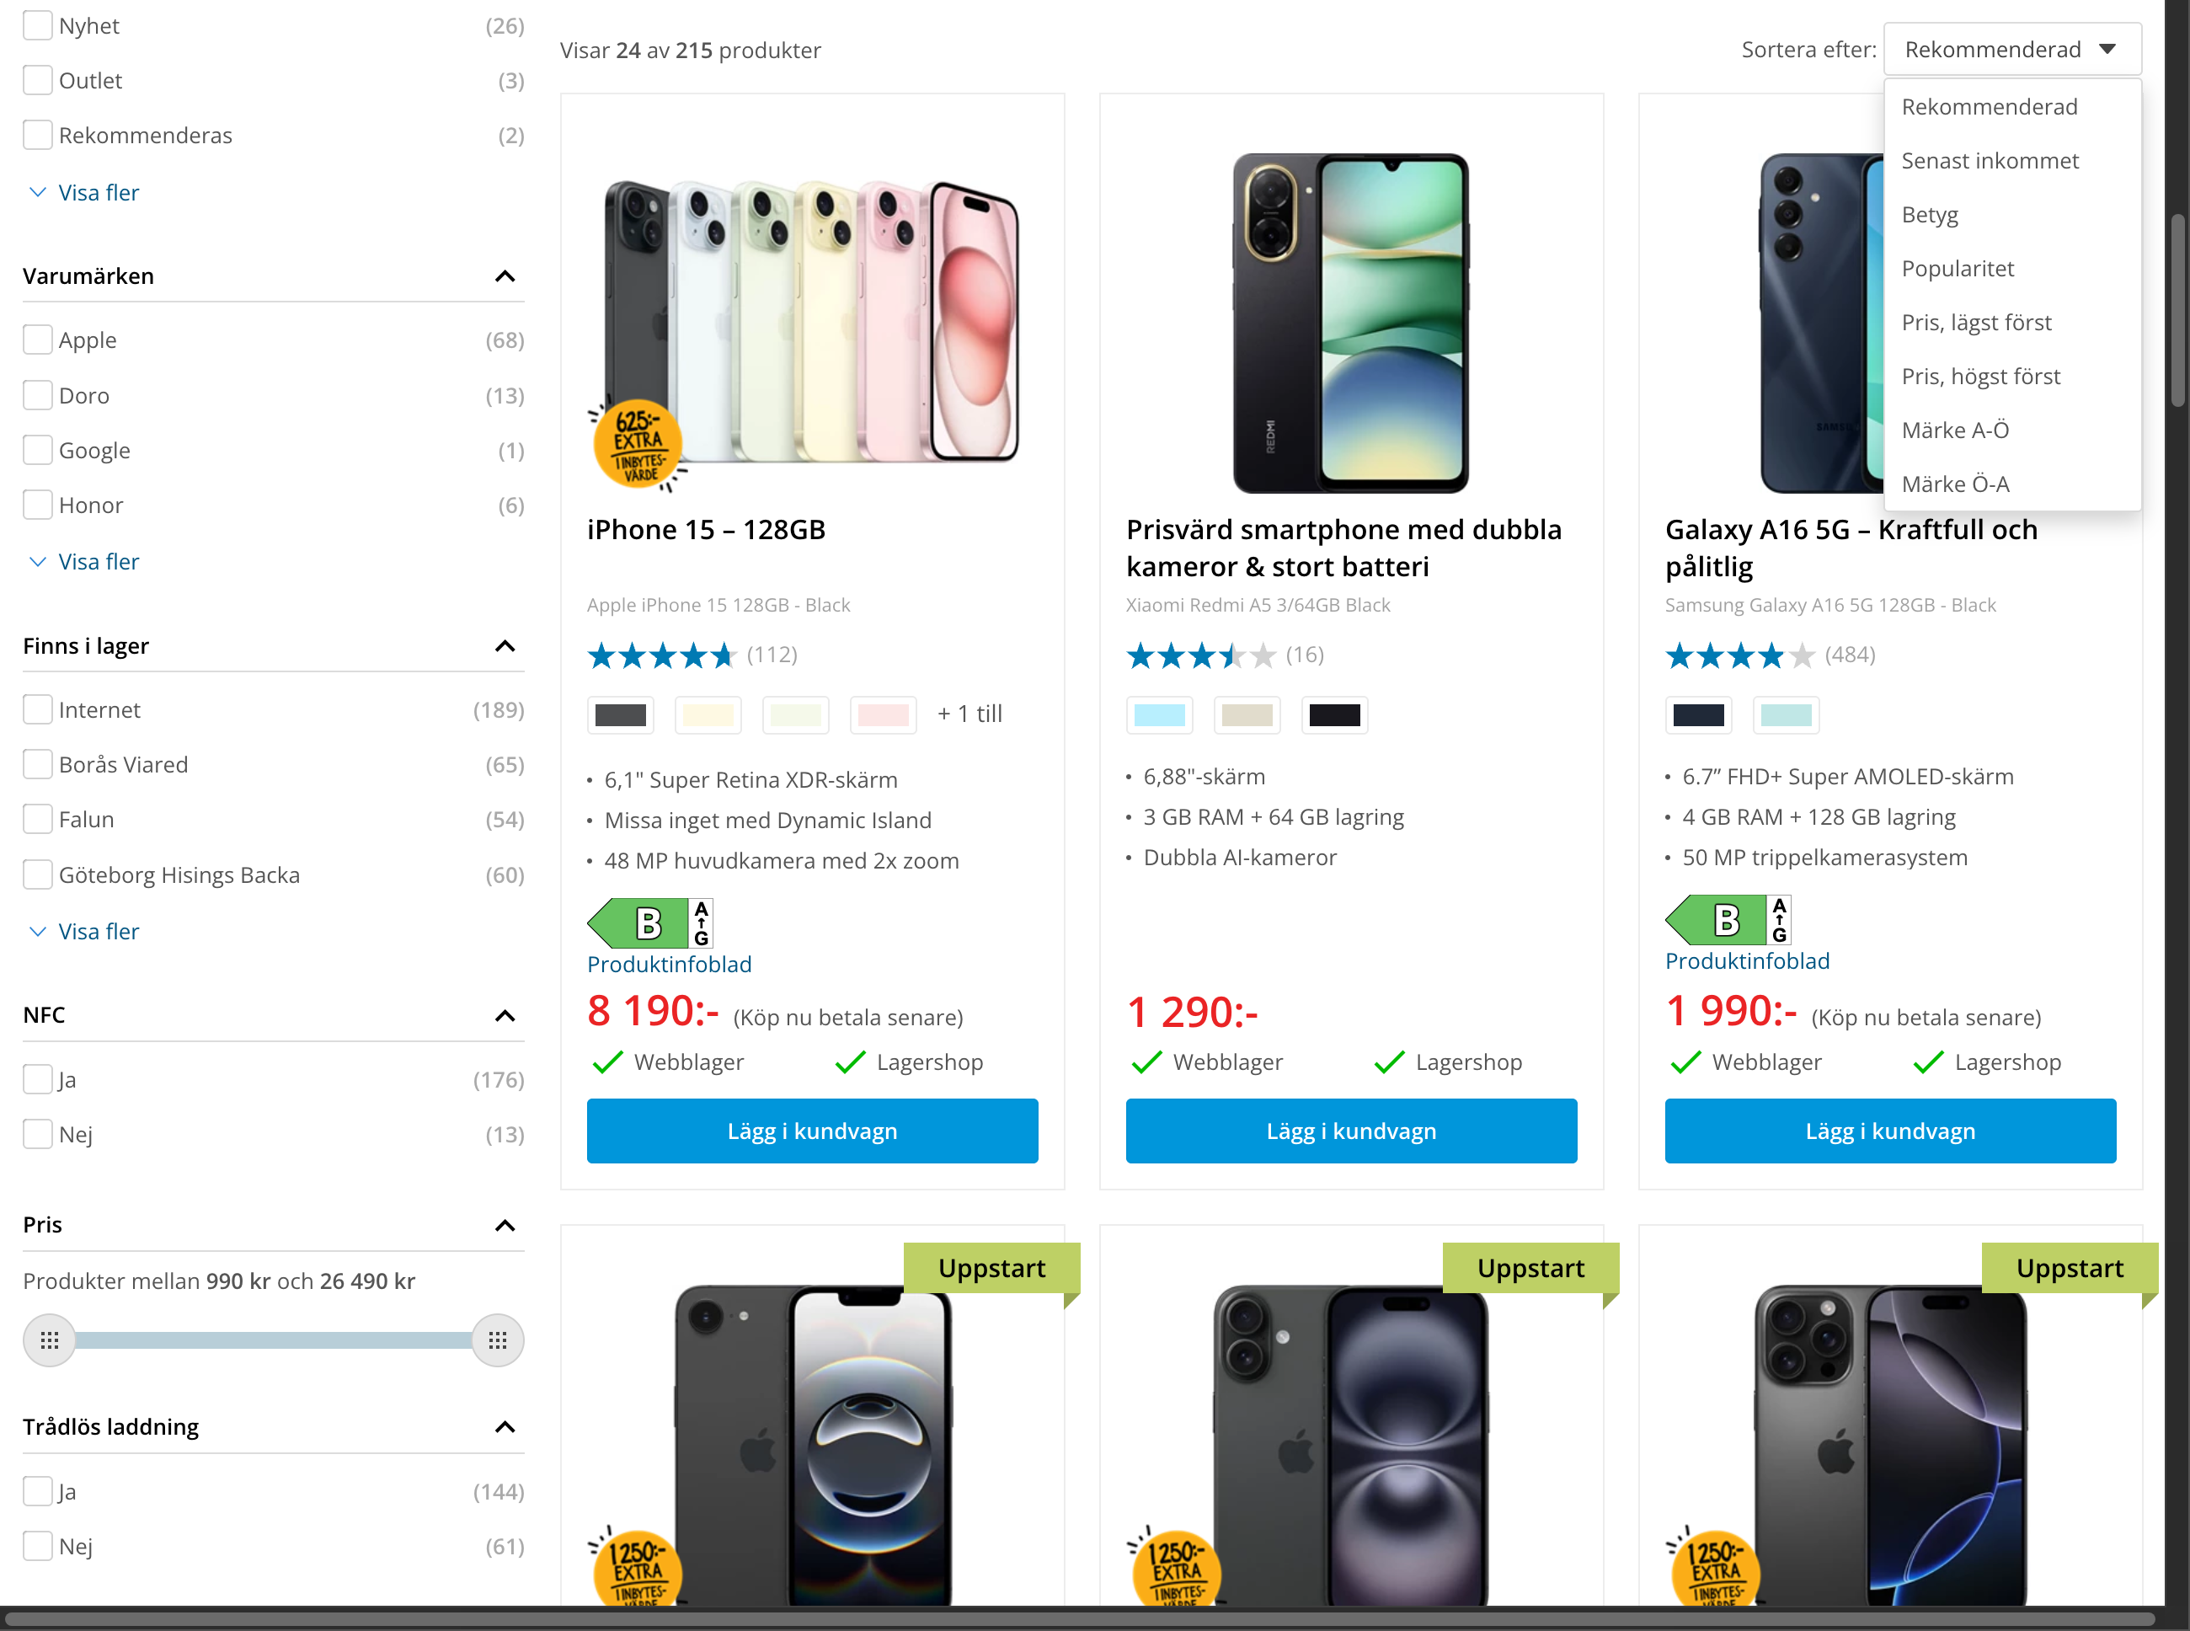The height and width of the screenshot is (1631, 2190).
Task: Enable the Internet stock filter checkbox
Action: pyautogui.click(x=38, y=710)
